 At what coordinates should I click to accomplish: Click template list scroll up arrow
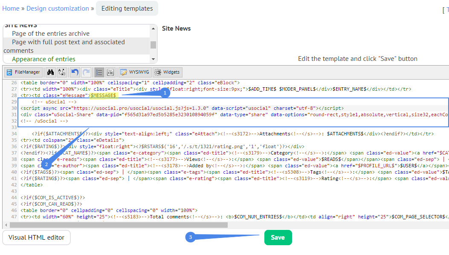pyautogui.click(x=153, y=29)
